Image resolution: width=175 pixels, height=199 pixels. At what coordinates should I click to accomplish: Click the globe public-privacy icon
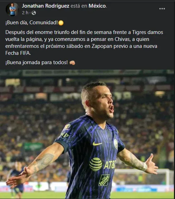[34, 13]
